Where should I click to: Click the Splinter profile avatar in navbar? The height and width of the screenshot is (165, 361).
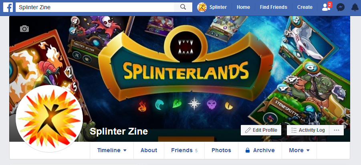point(202,7)
